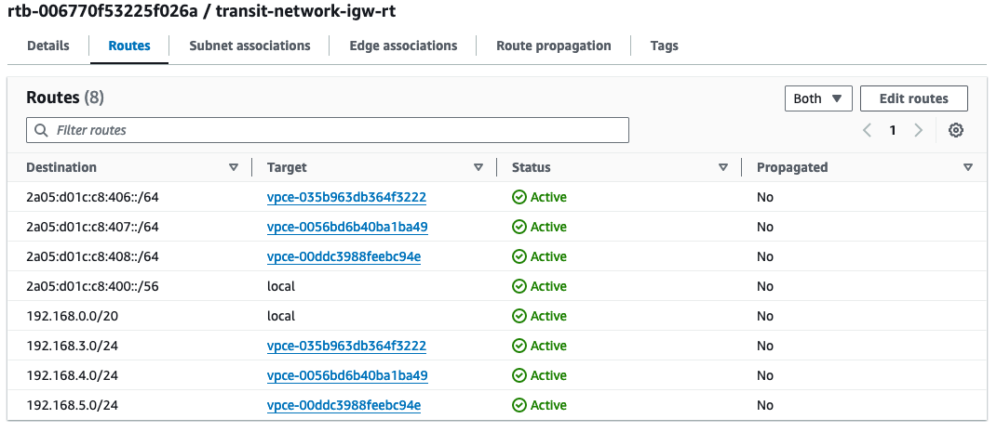The height and width of the screenshot is (432, 997).
Task: Click the search magnifier in filter box
Action: pyautogui.click(x=41, y=130)
